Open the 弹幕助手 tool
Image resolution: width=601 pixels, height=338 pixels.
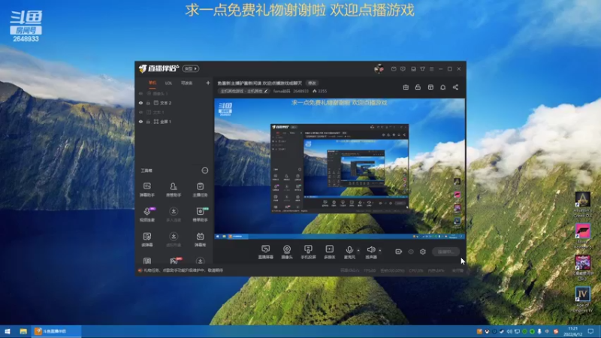(146, 189)
